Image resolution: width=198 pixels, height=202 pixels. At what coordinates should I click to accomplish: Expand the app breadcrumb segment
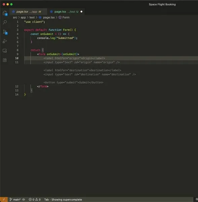point(23,18)
